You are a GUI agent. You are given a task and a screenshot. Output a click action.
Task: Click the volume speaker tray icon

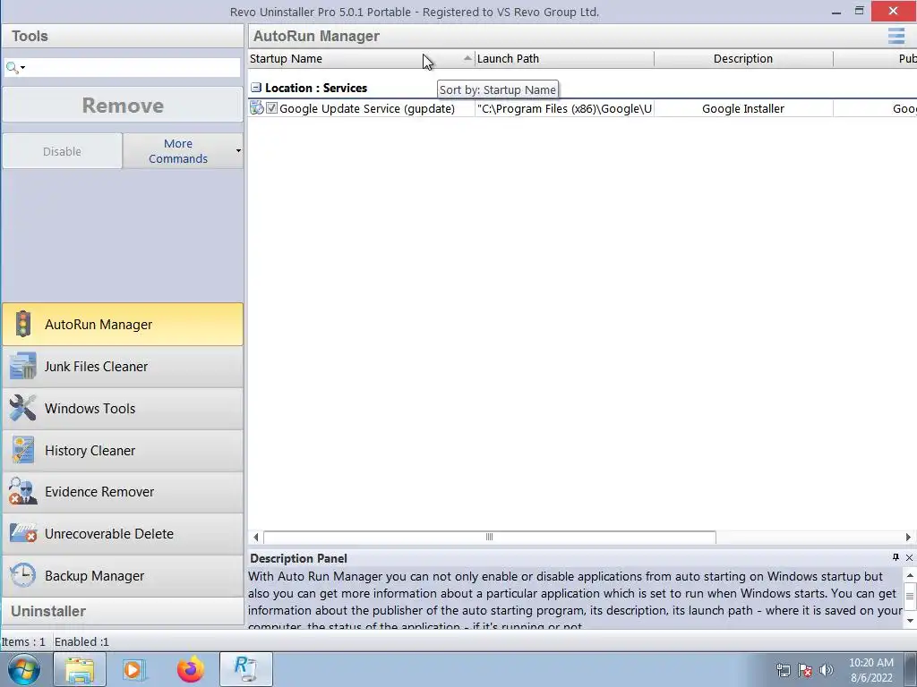pyautogui.click(x=826, y=670)
